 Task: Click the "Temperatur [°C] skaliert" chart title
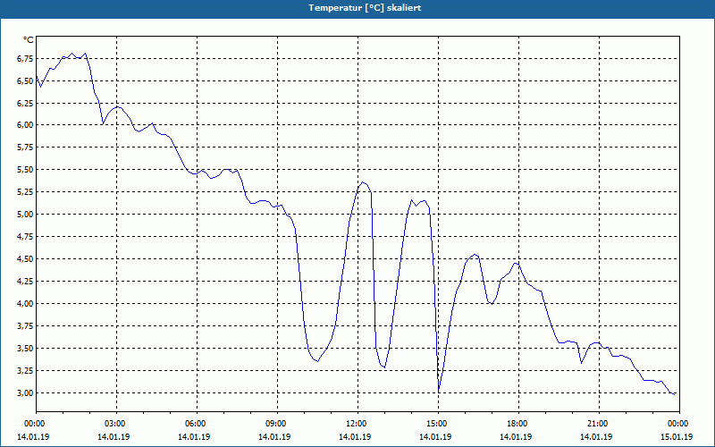[365, 8]
